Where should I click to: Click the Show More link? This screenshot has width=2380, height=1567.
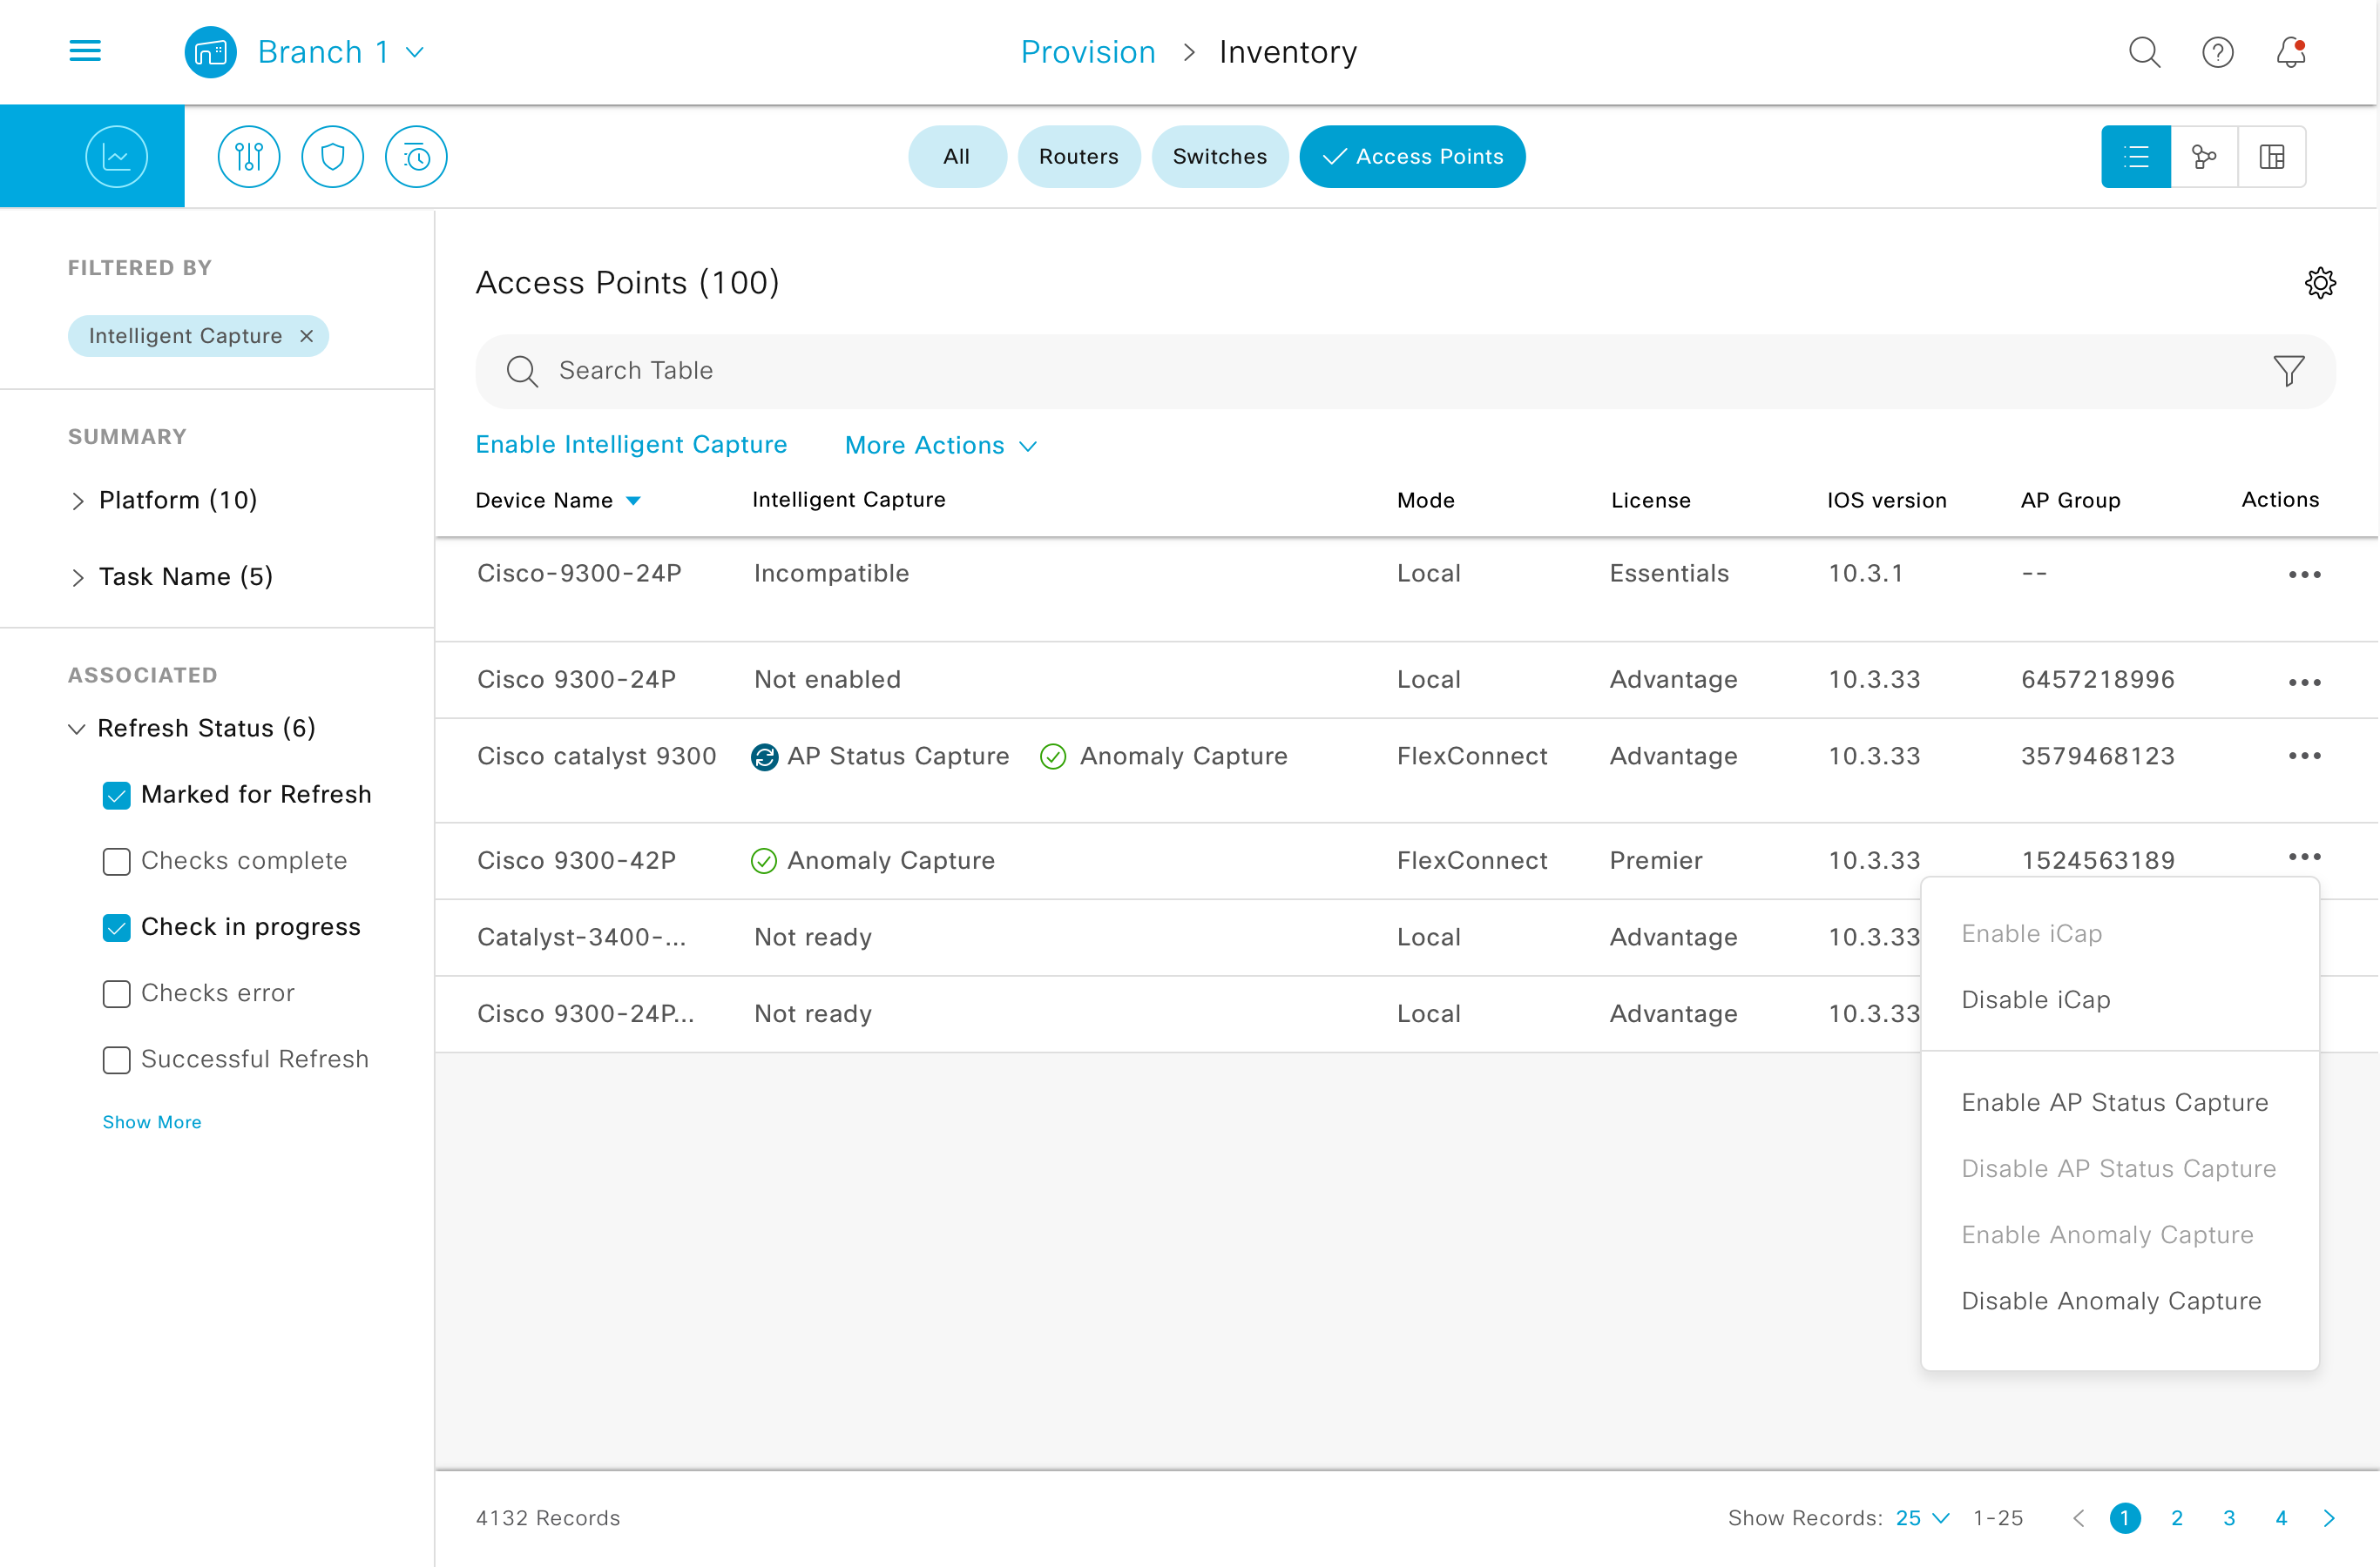(x=152, y=1122)
